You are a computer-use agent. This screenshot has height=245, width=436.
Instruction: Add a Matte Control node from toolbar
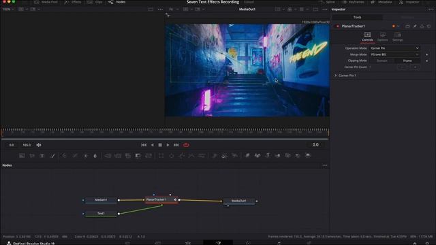pyautogui.click(x=128, y=156)
